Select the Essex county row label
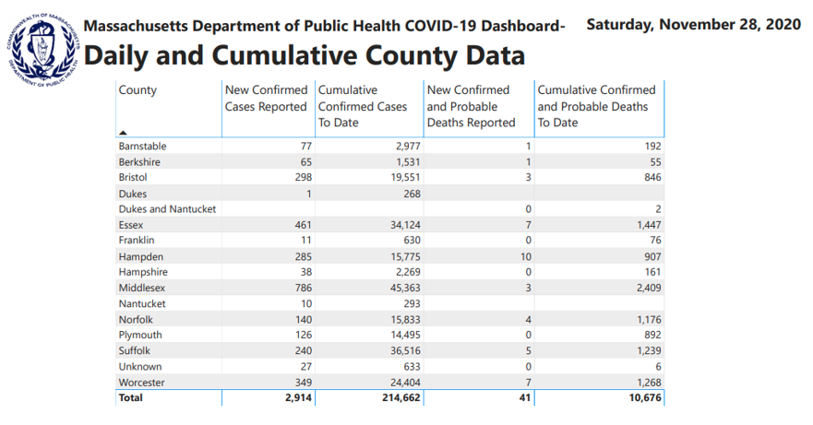 click(x=131, y=225)
